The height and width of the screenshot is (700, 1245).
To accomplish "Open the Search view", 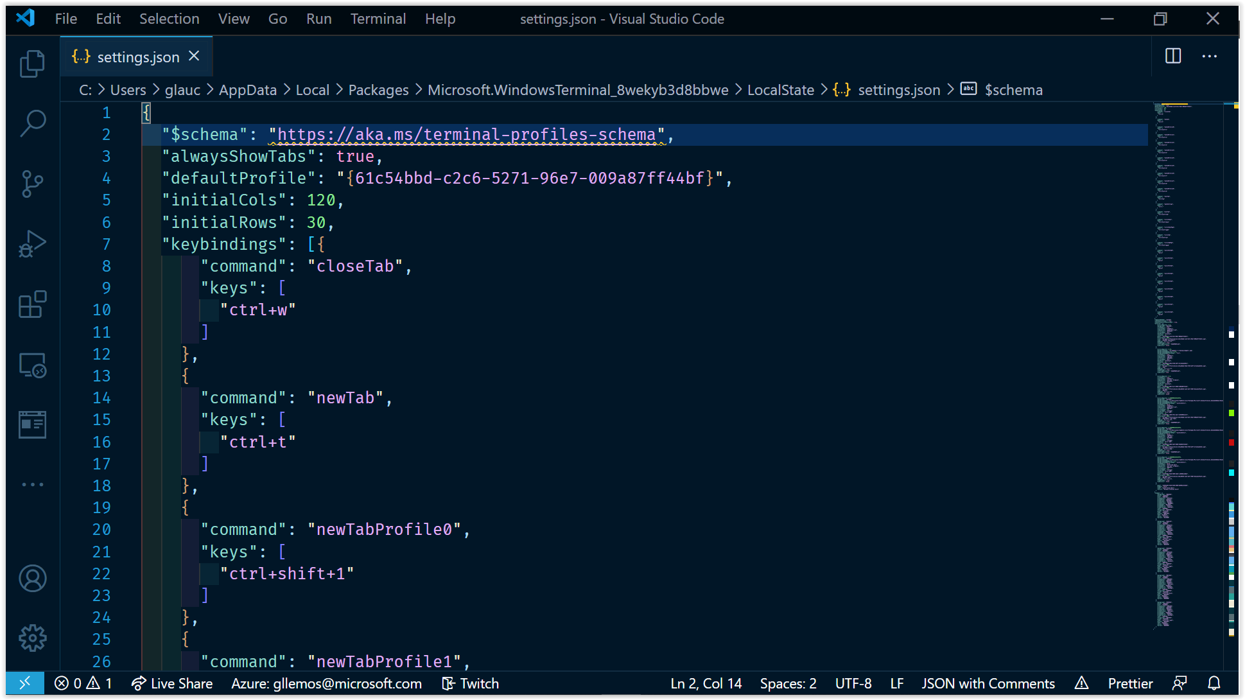I will coord(32,123).
